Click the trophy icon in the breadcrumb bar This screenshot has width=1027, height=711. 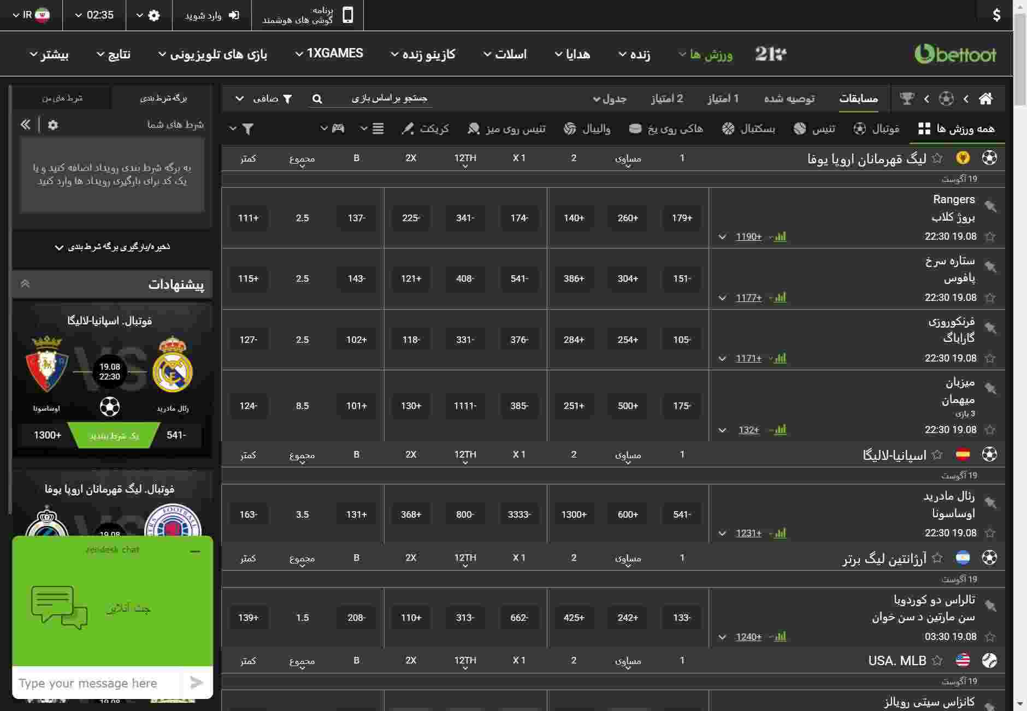coord(907,99)
